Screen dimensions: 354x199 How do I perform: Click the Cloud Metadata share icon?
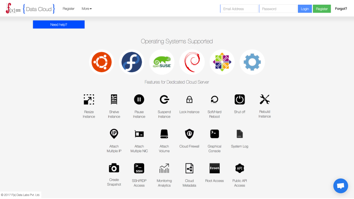pos(189,168)
